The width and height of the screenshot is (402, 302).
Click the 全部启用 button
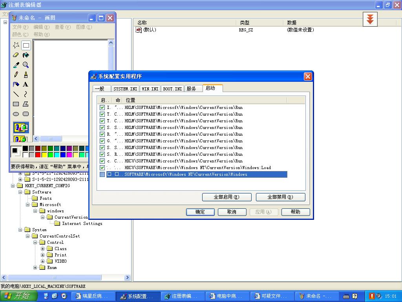pyautogui.click(x=227, y=197)
